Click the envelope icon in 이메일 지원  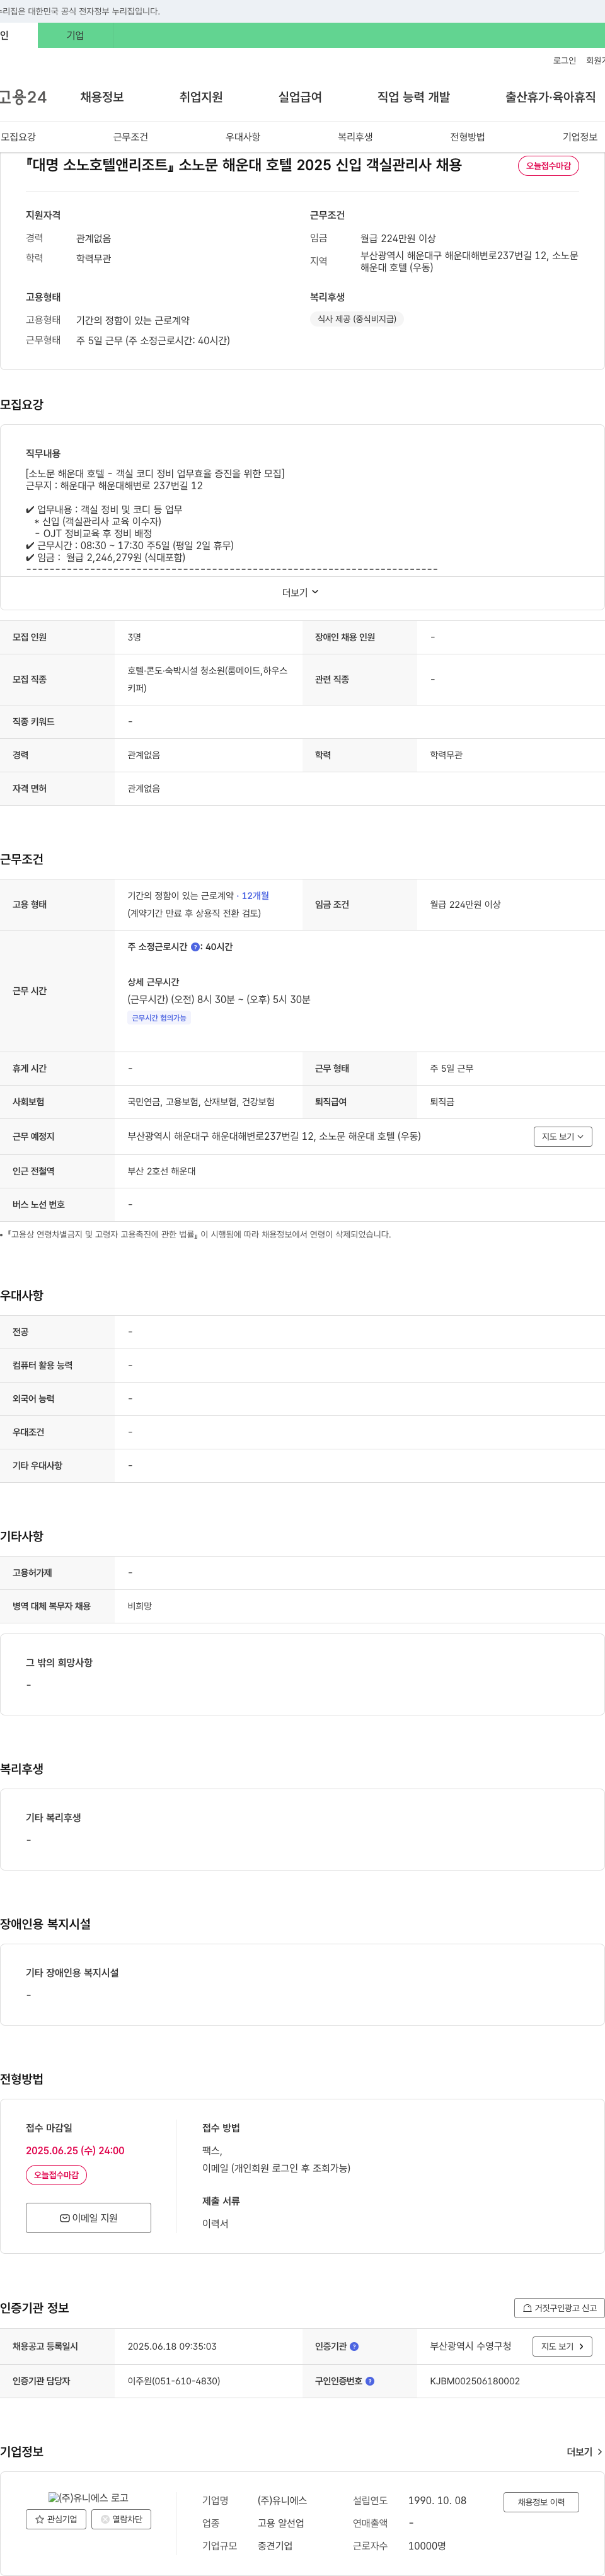coord(64,2217)
